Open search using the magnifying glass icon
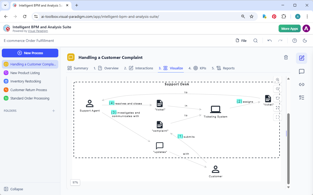The width and height of the screenshot is (313, 195). coord(255,41)
